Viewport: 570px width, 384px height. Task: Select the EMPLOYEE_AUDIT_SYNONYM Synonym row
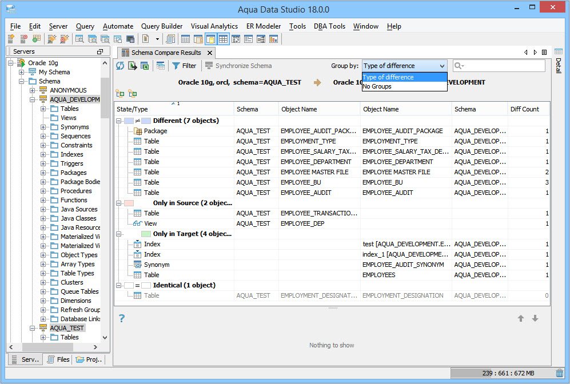tap(332, 265)
